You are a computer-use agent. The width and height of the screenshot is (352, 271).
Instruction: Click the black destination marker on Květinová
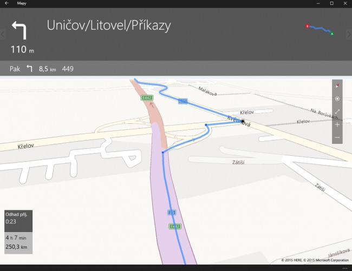point(243,122)
